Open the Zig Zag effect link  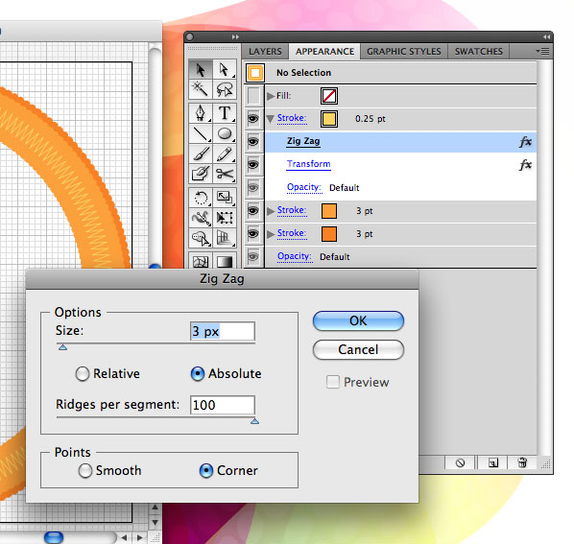point(303,141)
